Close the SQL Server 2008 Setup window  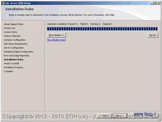pyautogui.click(x=159, y=3)
